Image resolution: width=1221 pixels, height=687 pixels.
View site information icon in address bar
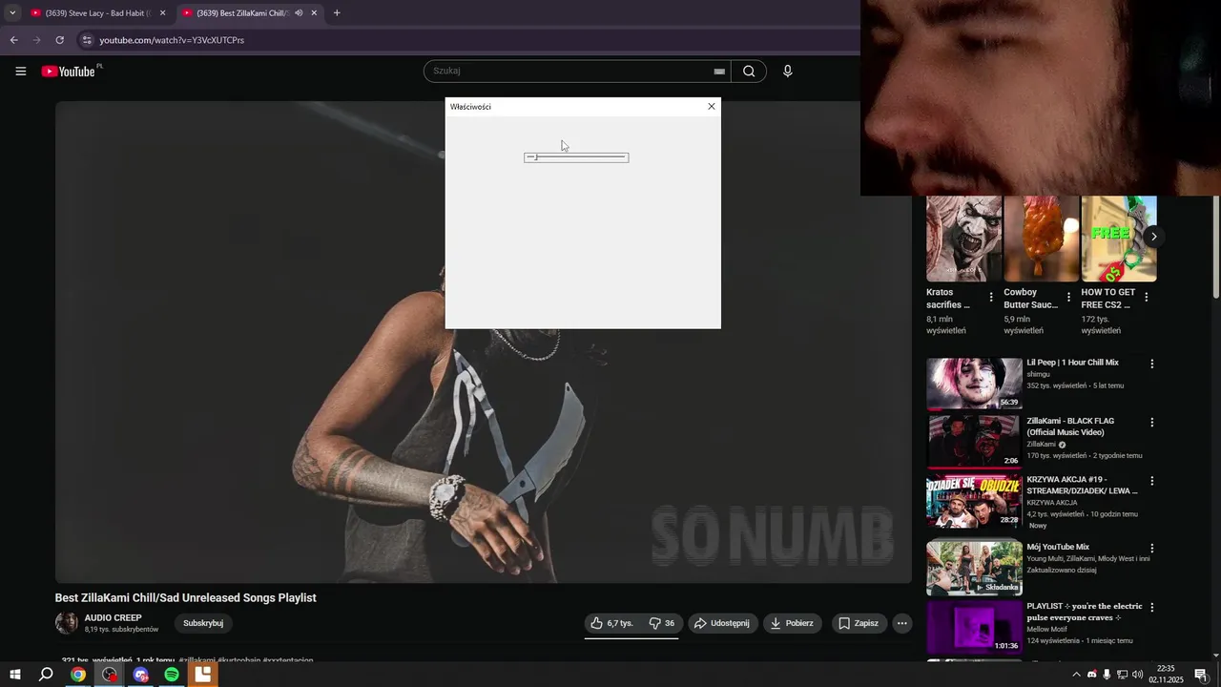pyautogui.click(x=87, y=40)
